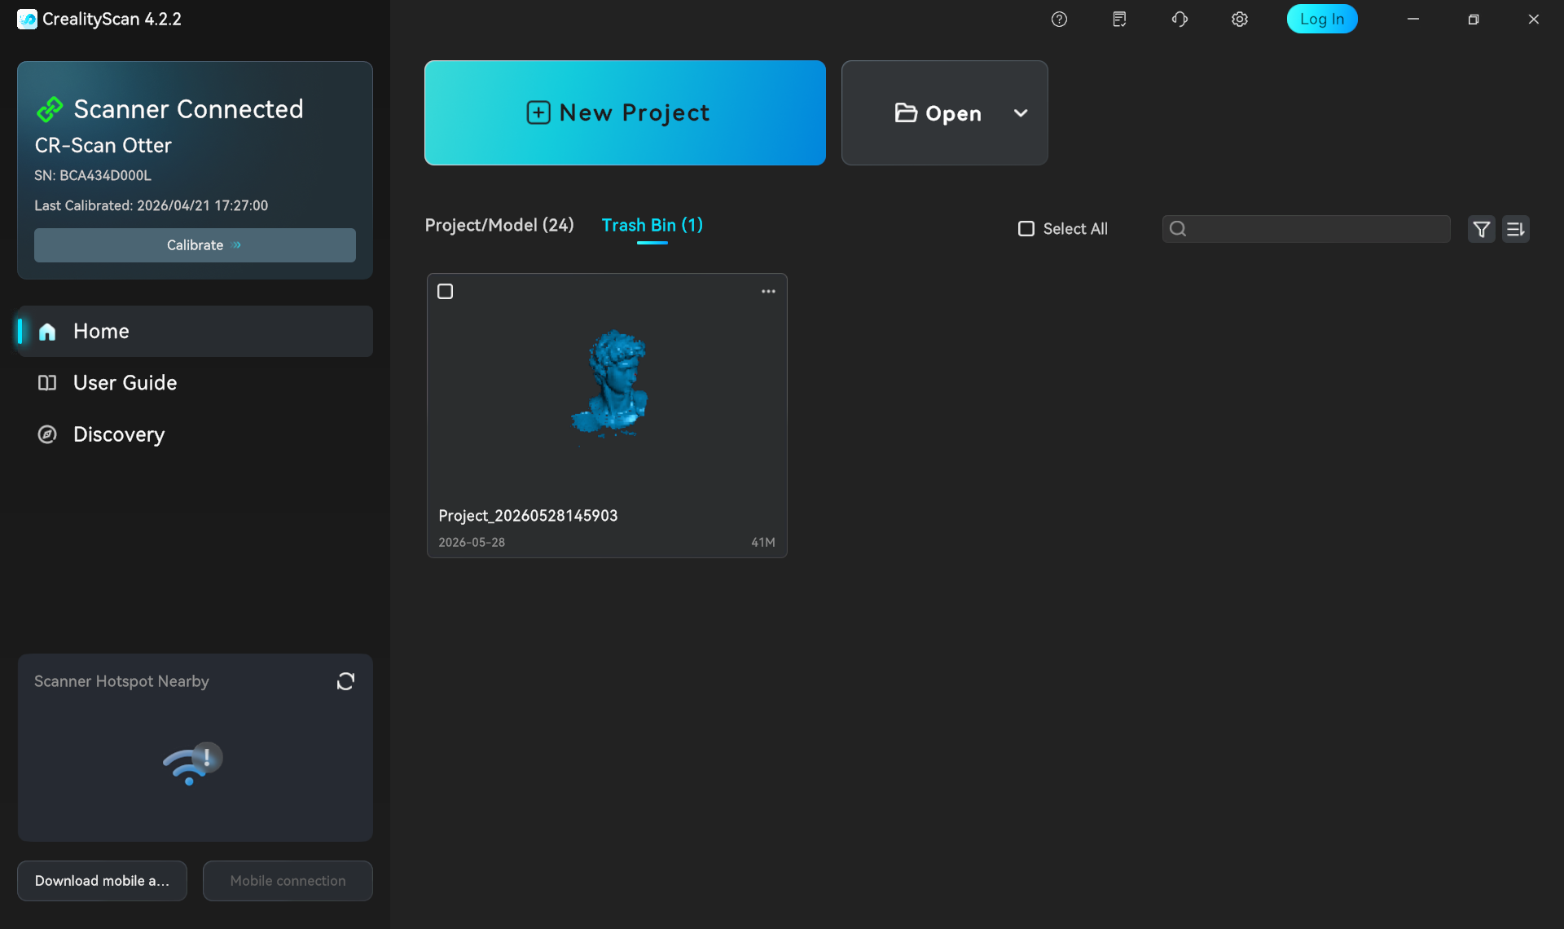Open the settings gear icon

(x=1240, y=20)
